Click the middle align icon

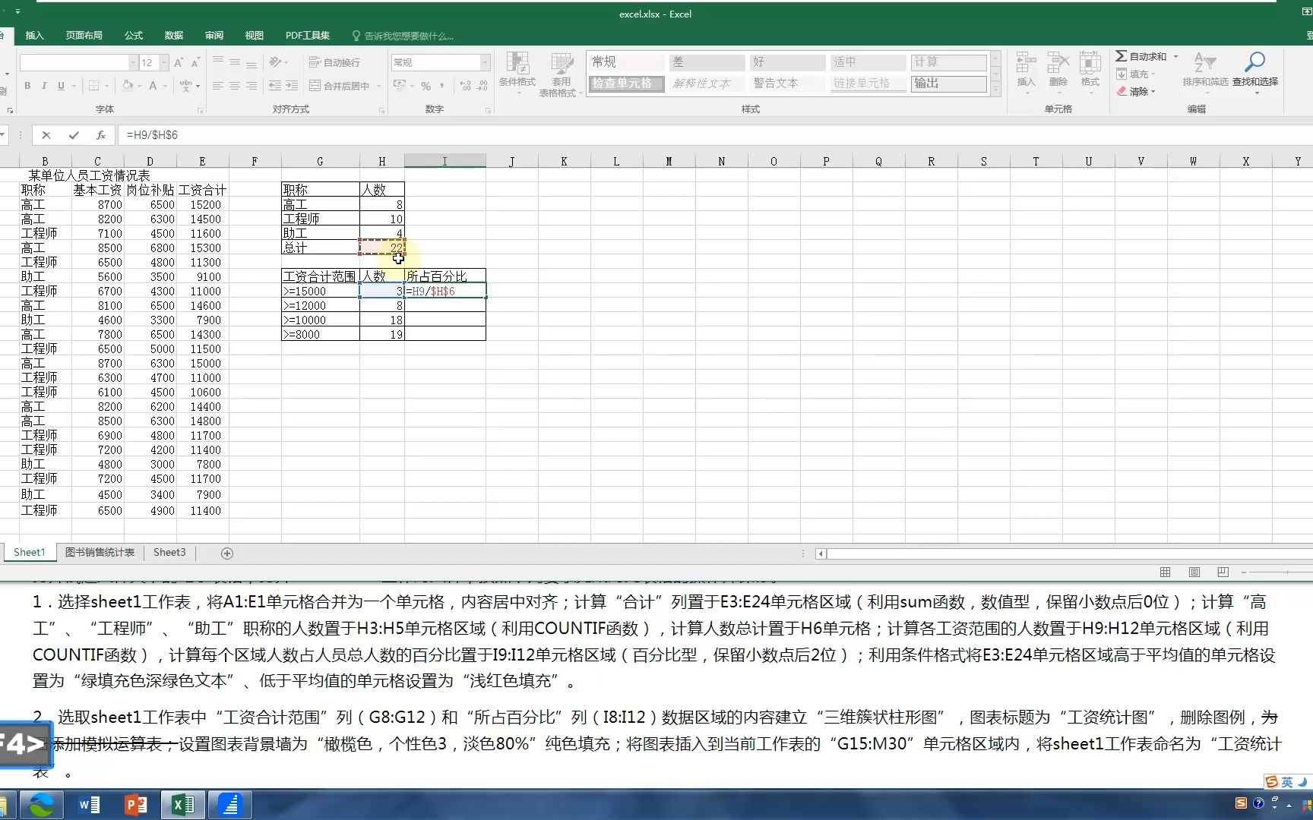pyautogui.click(x=235, y=62)
